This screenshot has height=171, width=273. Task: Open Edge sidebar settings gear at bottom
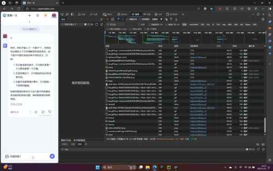pos(270,160)
